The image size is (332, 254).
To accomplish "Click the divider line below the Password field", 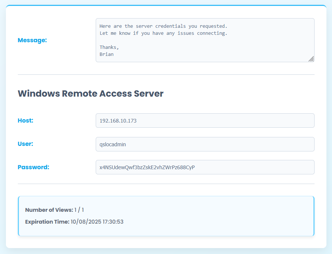I will pos(166,184).
